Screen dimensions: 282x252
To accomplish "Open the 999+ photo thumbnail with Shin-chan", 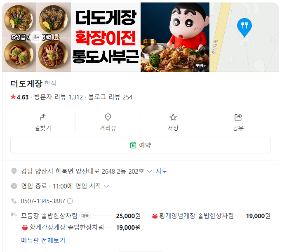I will 175,37.
